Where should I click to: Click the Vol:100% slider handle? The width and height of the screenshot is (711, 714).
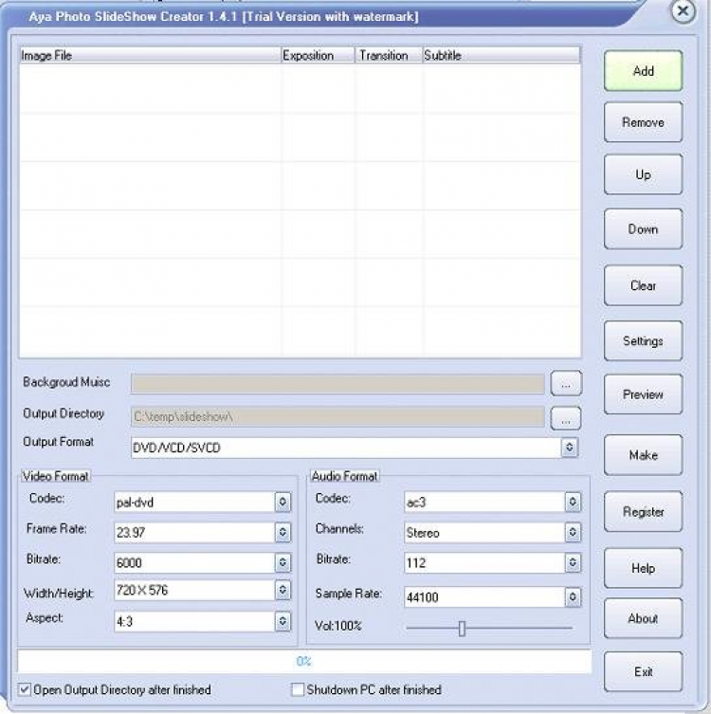point(462,629)
